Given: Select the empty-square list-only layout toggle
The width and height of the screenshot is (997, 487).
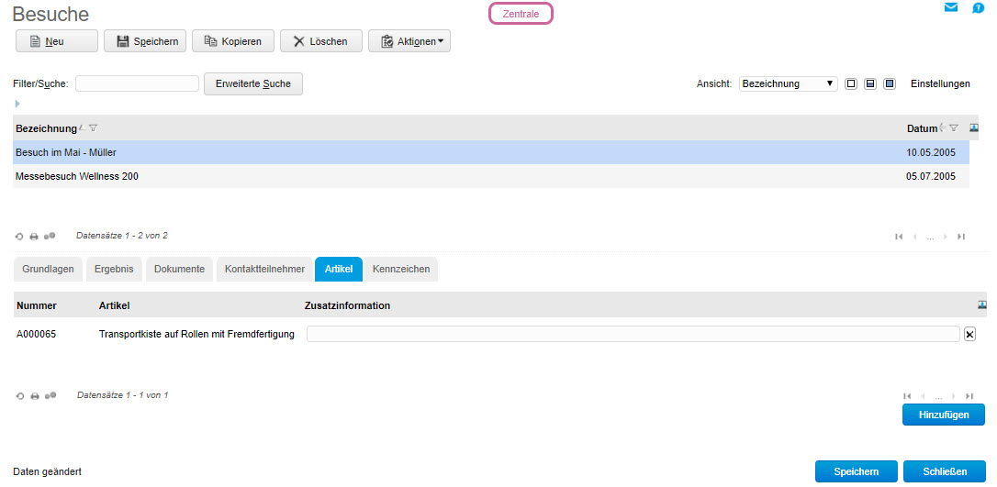Looking at the screenshot, I should coord(851,83).
